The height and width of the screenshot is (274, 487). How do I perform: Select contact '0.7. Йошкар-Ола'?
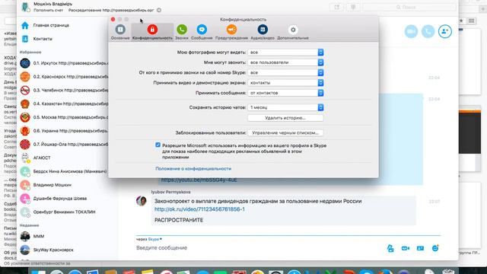pyautogui.click(x=64, y=144)
